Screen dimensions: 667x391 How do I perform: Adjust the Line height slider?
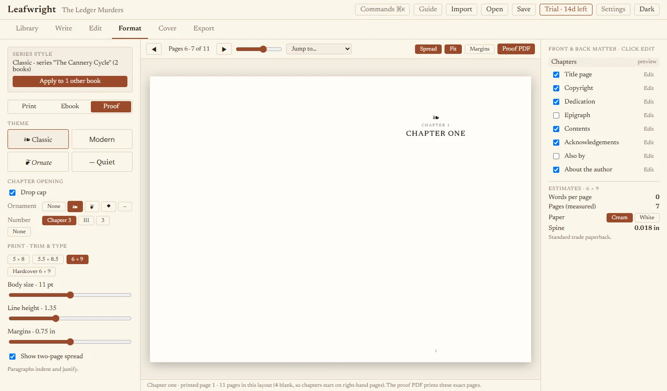(70, 318)
